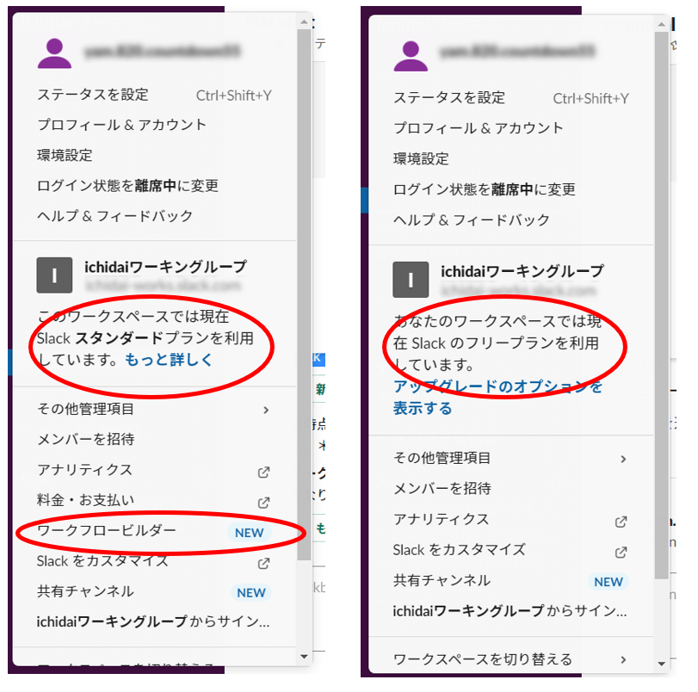Select ステータスを設定 in the left menu
The width and height of the screenshot is (698, 692).
coord(154,95)
